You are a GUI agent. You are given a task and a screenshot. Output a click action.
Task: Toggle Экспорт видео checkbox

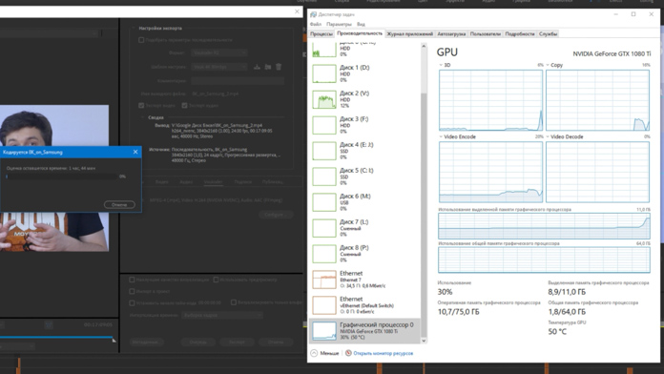point(141,106)
